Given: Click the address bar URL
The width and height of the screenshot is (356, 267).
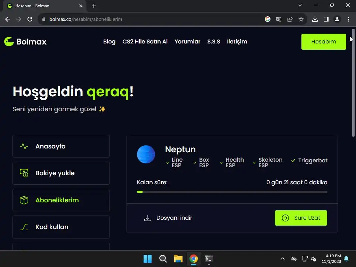Looking at the screenshot, I should [x=86, y=19].
